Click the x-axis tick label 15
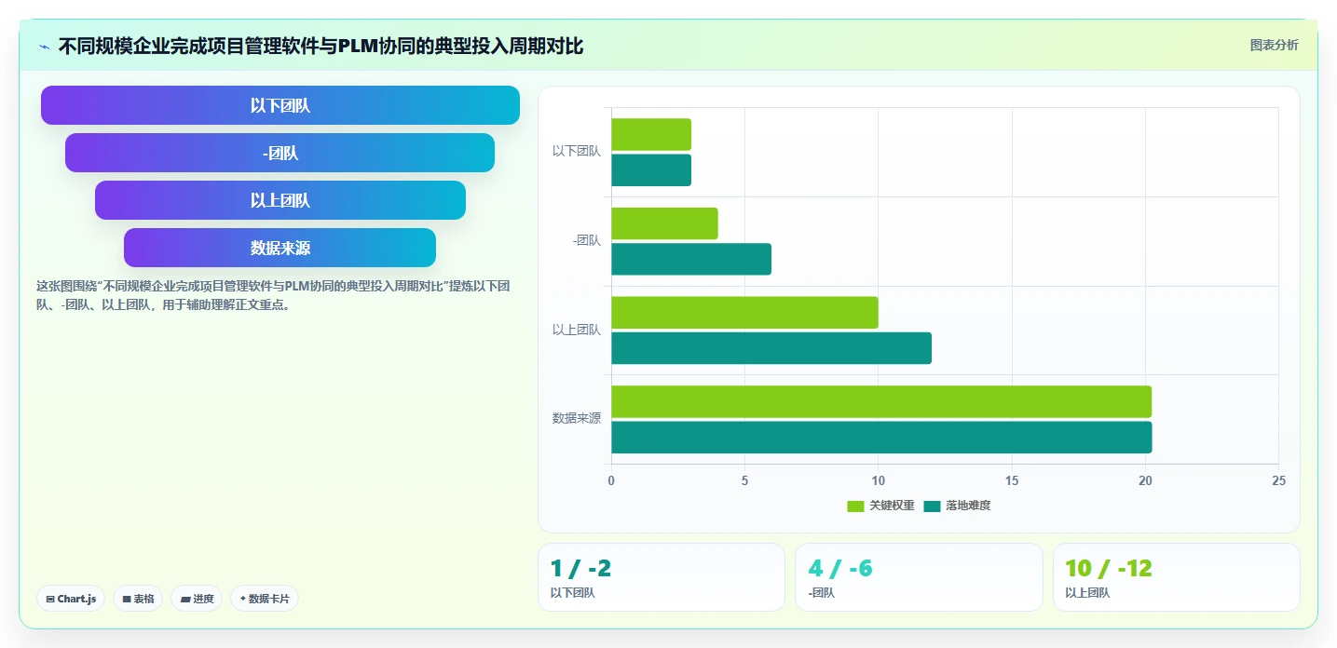 [1012, 480]
